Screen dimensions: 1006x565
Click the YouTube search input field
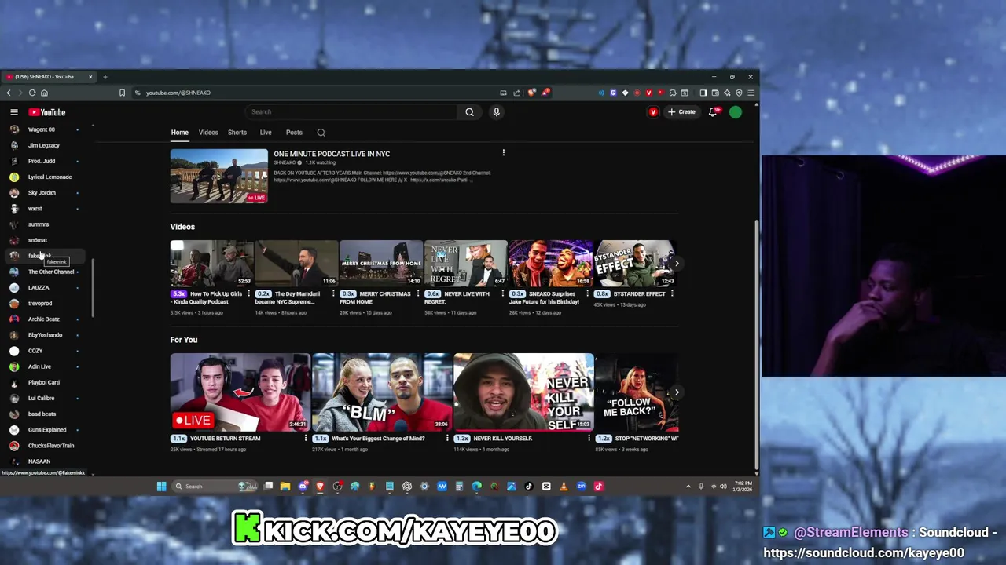[x=351, y=112]
